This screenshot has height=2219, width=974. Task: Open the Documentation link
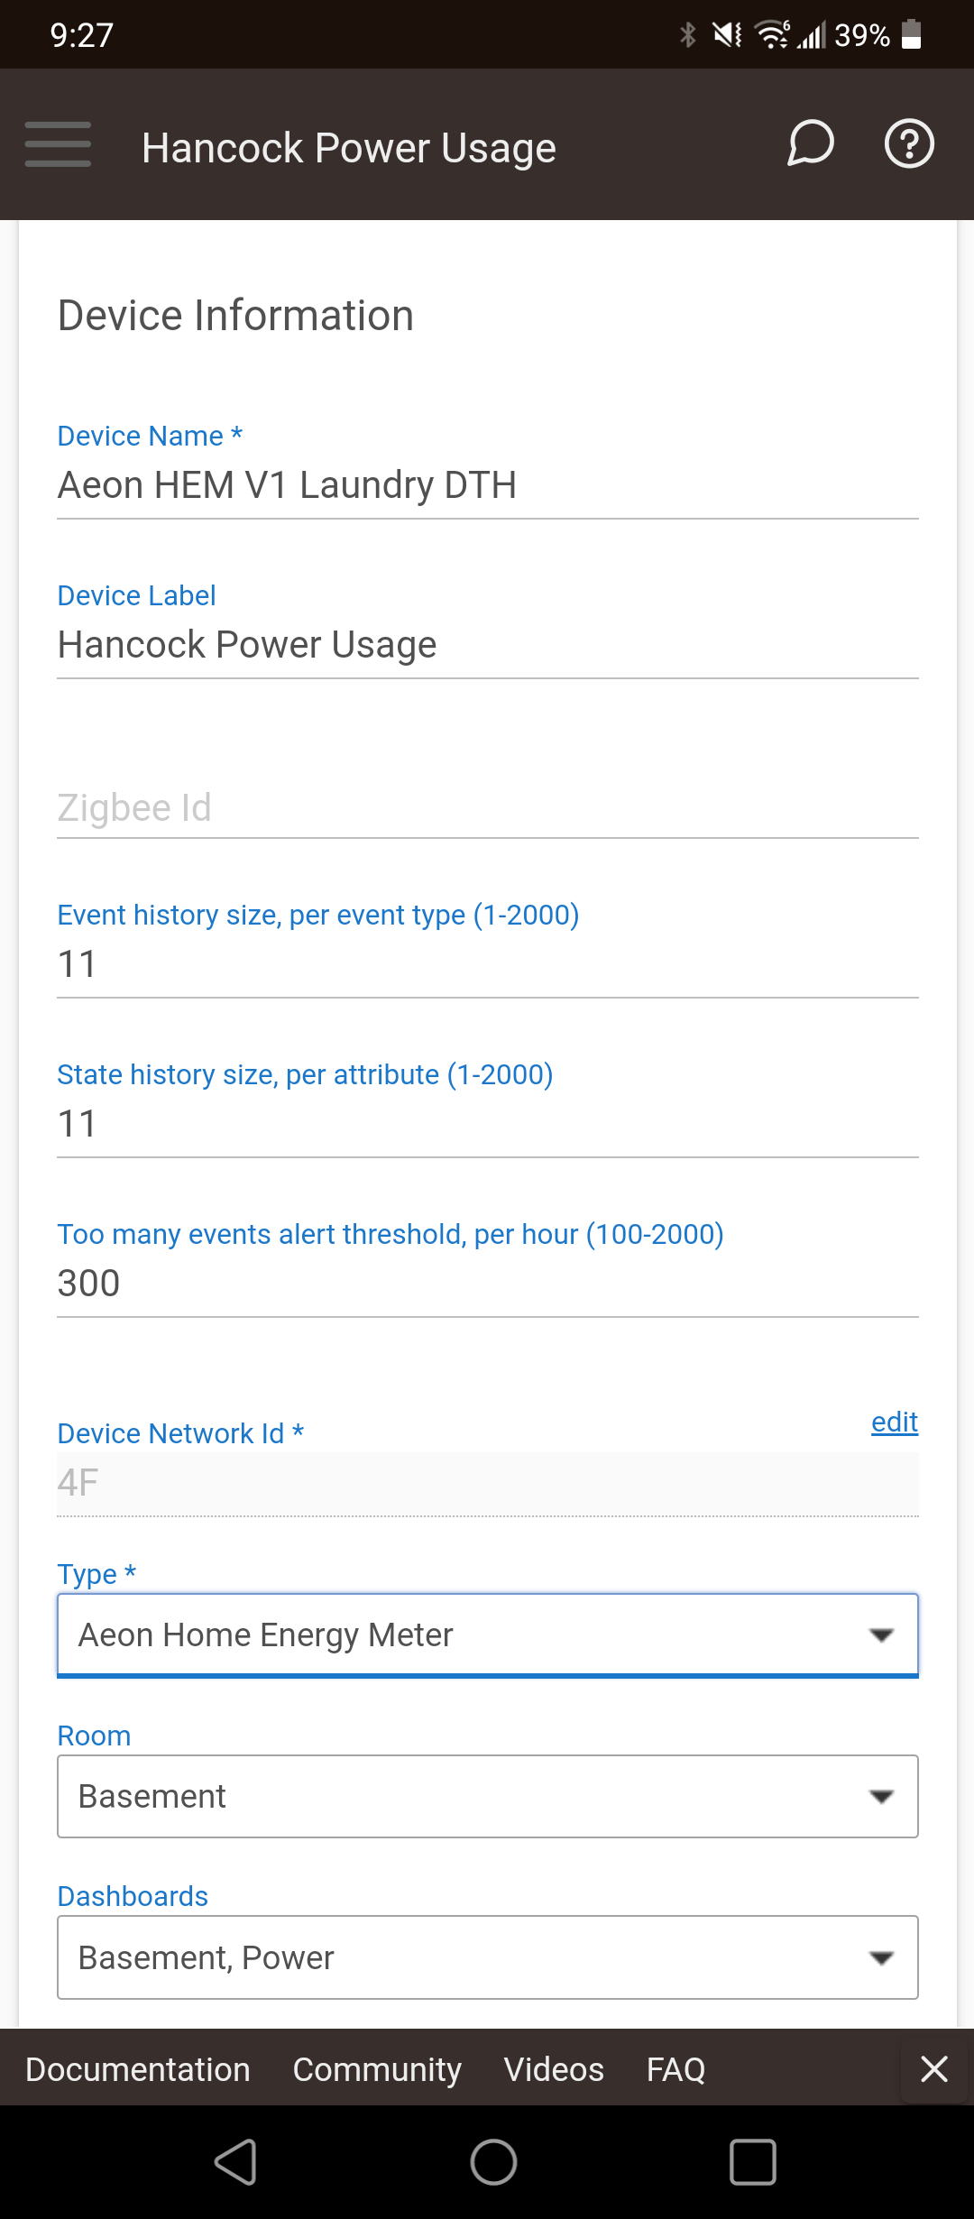click(x=138, y=2069)
